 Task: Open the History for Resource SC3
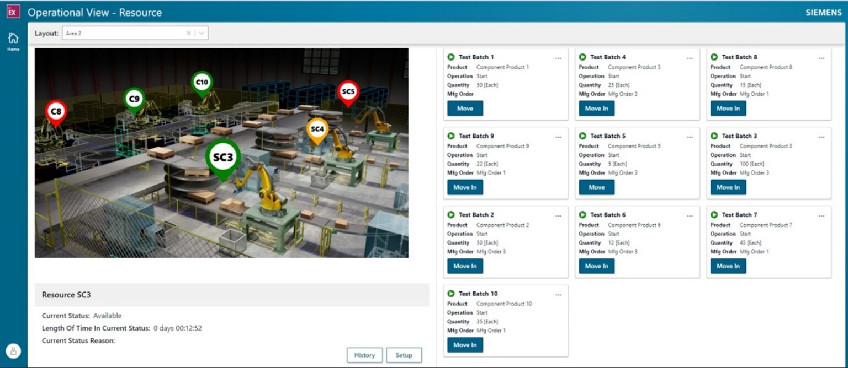tap(364, 355)
